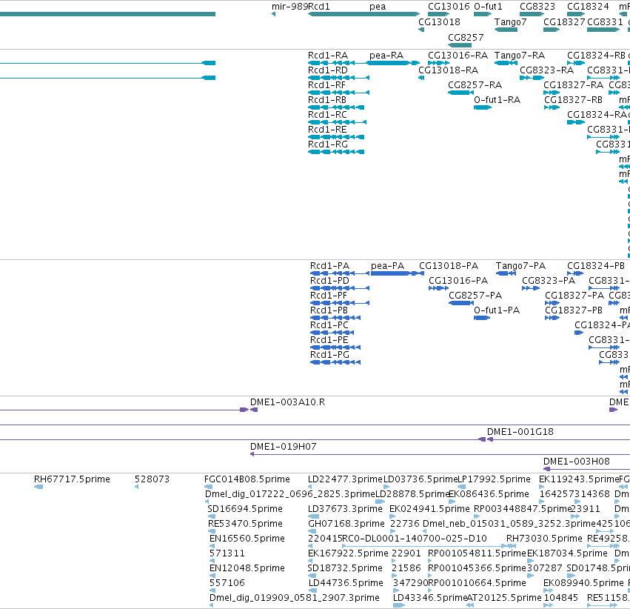The height and width of the screenshot is (609, 630).
Task: Select protein label Tango7-PA
Action: [520, 266]
